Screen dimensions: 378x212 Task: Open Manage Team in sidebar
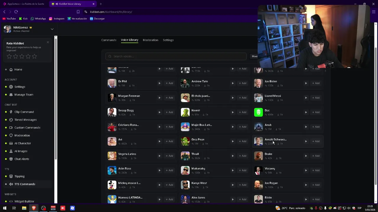(x=24, y=95)
